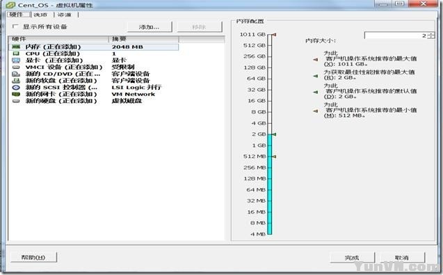443x275 pixels.
Task: Click the 帮助(H) button
Action: [33, 257]
